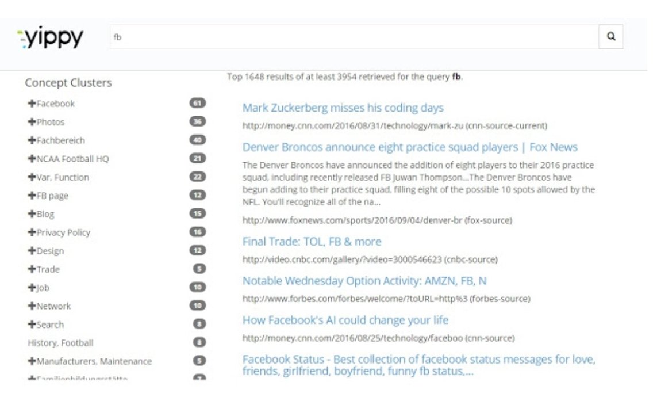Open Denver Broncos practice squad article
Screen dimensions: 657x397
(410, 147)
